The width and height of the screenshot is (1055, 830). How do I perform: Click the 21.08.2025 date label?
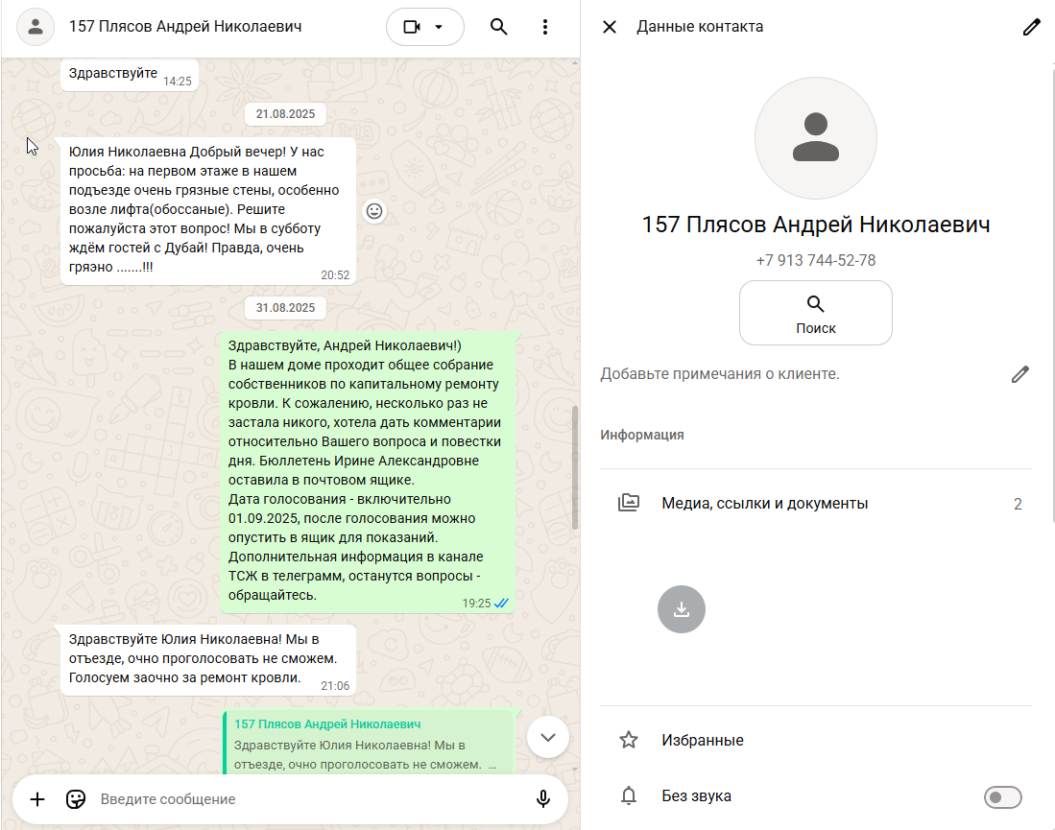(x=285, y=113)
